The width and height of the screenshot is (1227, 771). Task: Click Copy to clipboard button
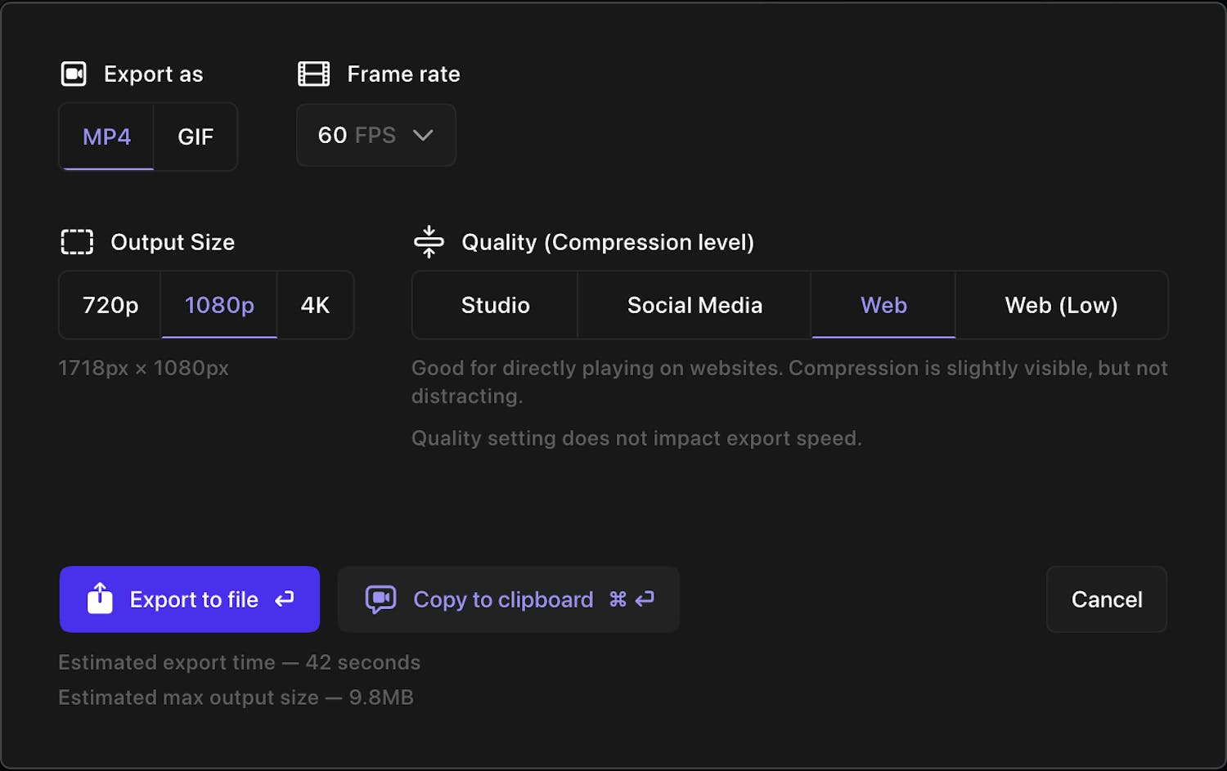(508, 599)
